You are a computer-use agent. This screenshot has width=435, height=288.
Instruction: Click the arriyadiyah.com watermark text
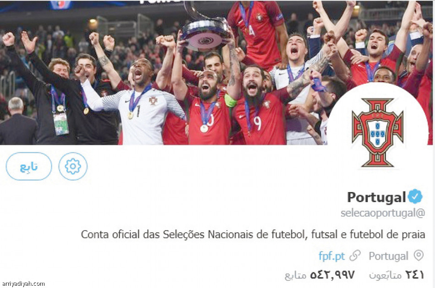[x=23, y=283]
